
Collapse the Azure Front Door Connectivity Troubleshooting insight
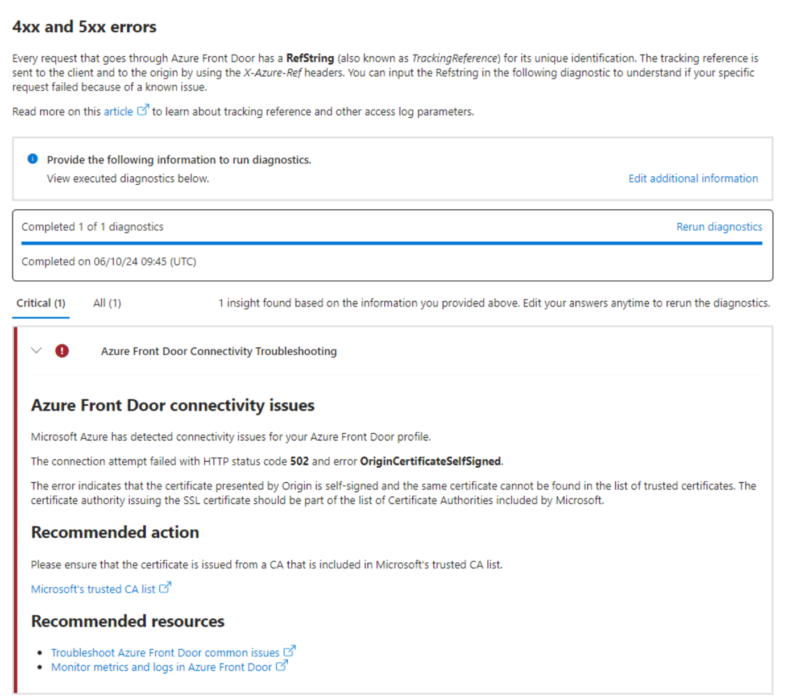(36, 351)
